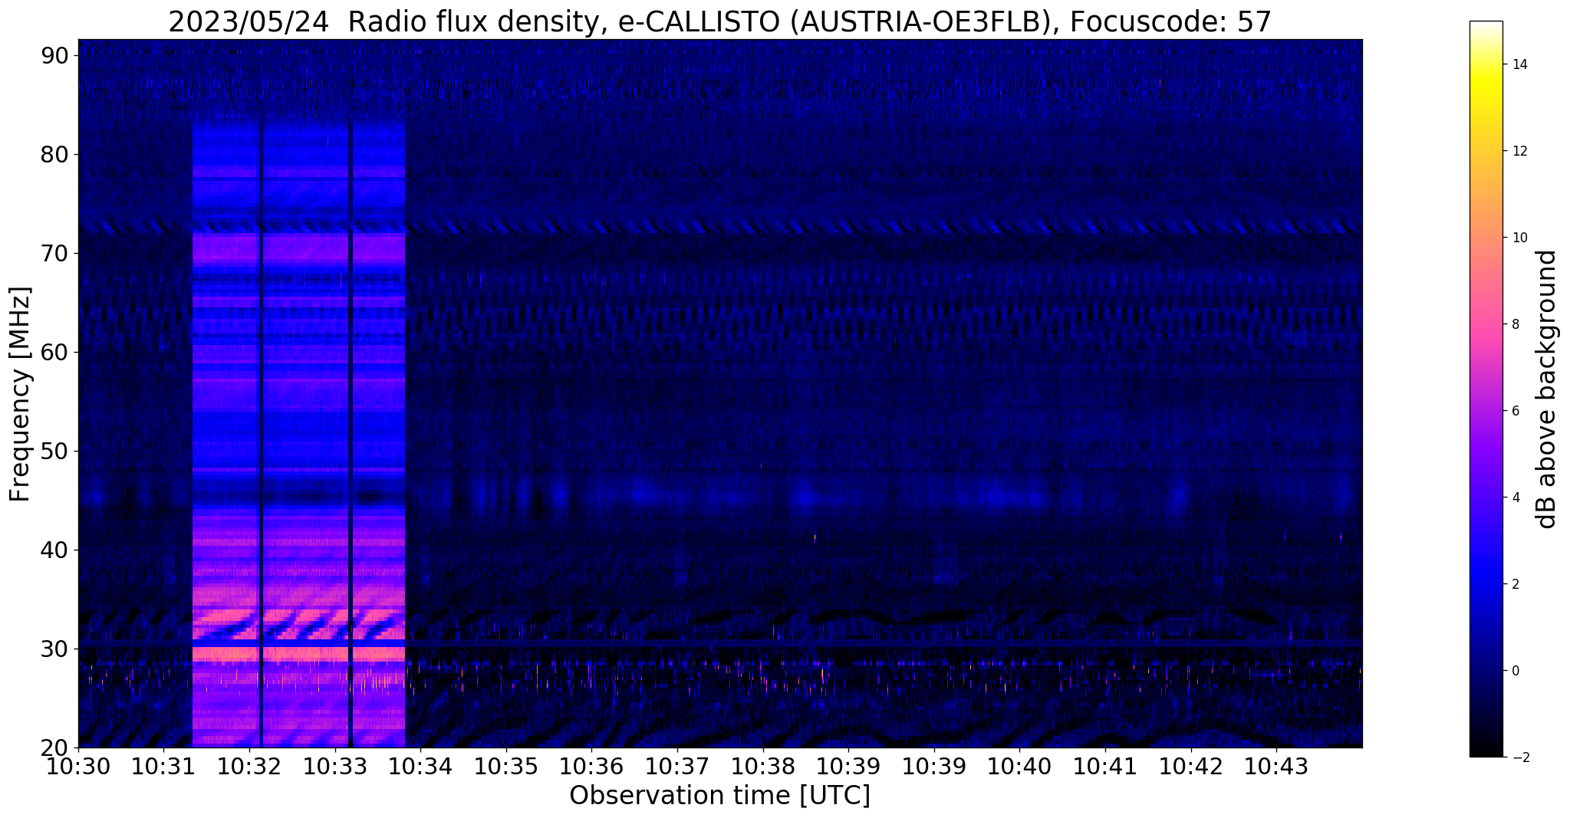Image resolution: width=1570 pixels, height=818 pixels.
Task: Select the 10:30 time tick label
Action: coord(78,766)
